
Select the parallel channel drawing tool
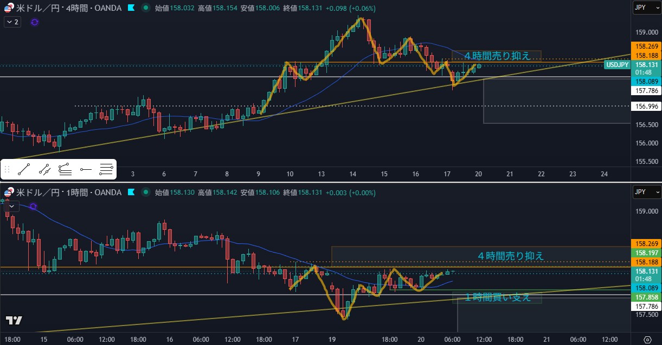click(x=65, y=170)
